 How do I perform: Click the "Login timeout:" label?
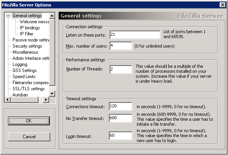point(79,136)
